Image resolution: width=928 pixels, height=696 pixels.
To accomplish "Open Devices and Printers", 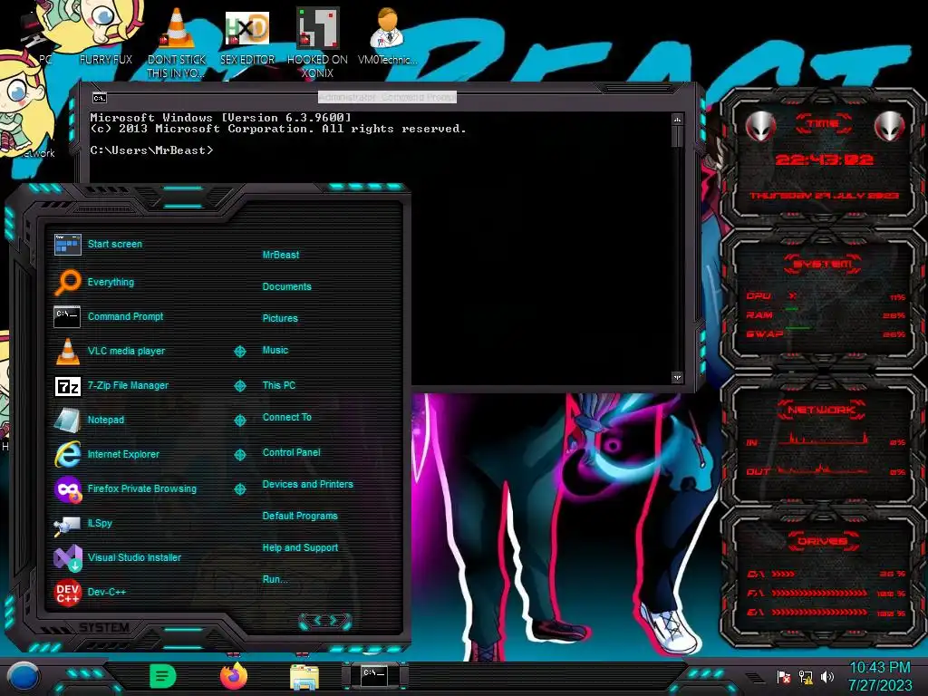I will click(308, 484).
